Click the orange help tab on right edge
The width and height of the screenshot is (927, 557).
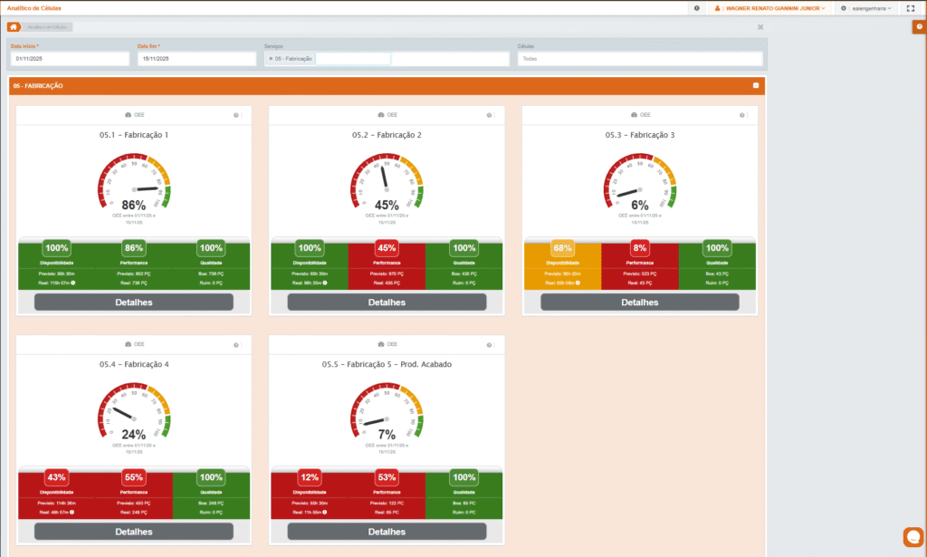click(x=919, y=27)
